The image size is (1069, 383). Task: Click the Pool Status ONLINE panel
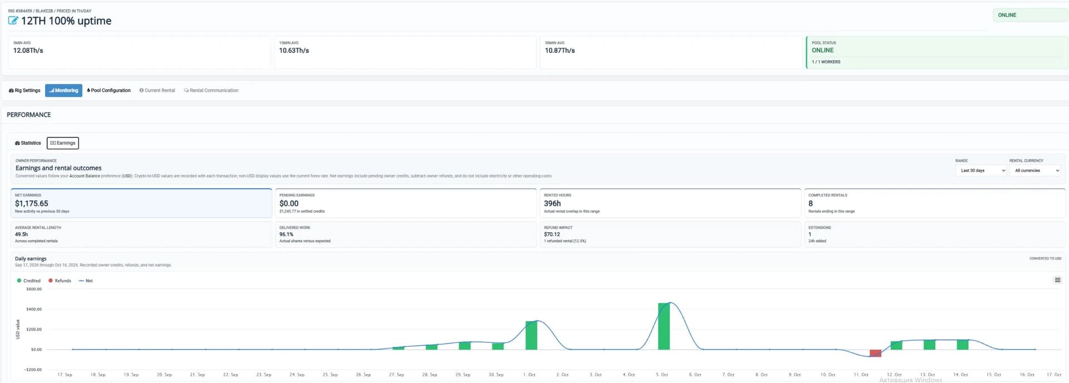(937, 52)
